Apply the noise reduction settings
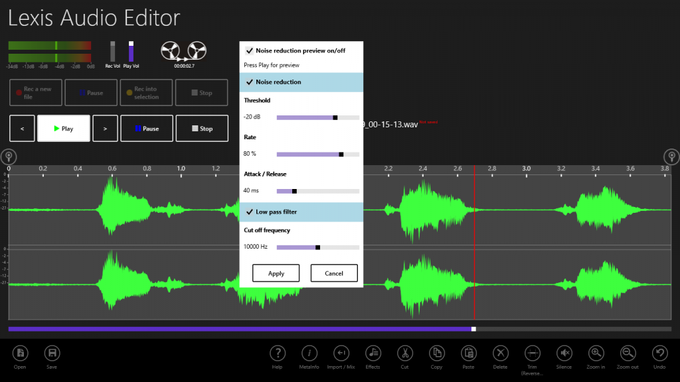The width and height of the screenshot is (680, 382). pos(276,273)
